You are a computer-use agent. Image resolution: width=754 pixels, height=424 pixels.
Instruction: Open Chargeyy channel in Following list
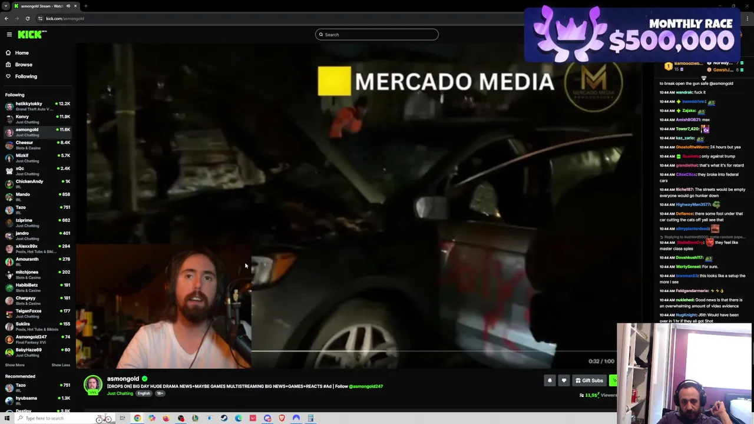(x=37, y=300)
